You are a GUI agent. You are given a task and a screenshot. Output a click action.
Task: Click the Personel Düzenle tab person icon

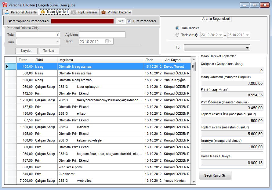pos(7,12)
